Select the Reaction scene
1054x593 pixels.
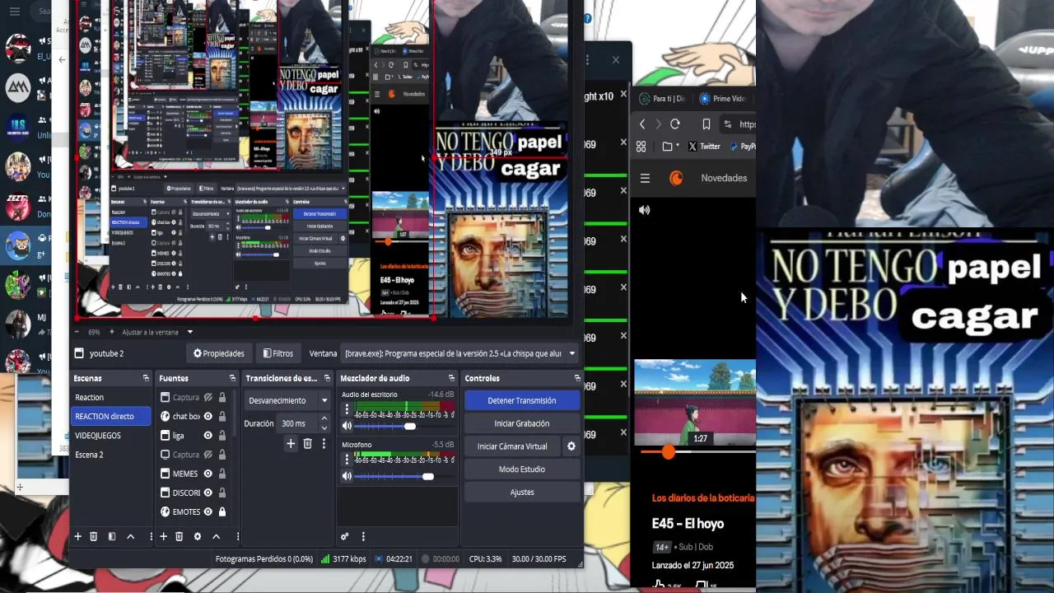(110, 397)
